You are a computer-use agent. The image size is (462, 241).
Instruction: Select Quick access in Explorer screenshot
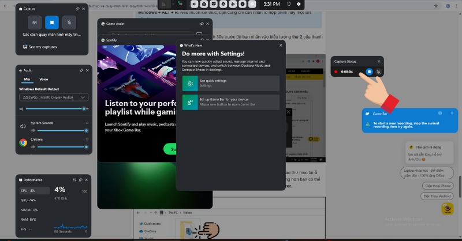point(150,224)
